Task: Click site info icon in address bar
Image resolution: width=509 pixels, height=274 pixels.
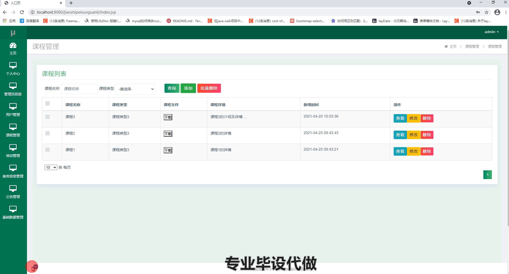Action: pos(33,12)
